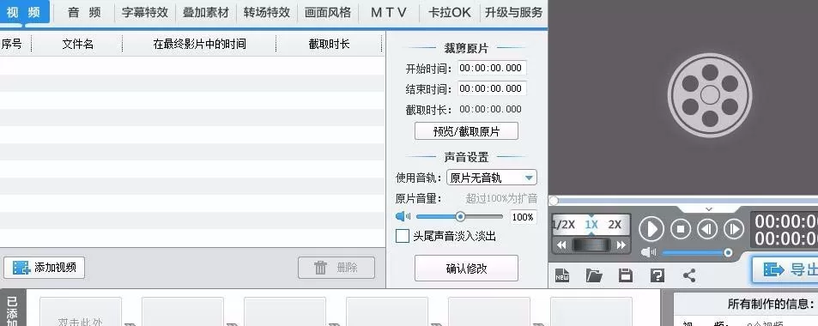Click the 双击此处 placeholder thumbnail
Image resolution: width=818 pixels, height=326 pixels.
[81, 312]
